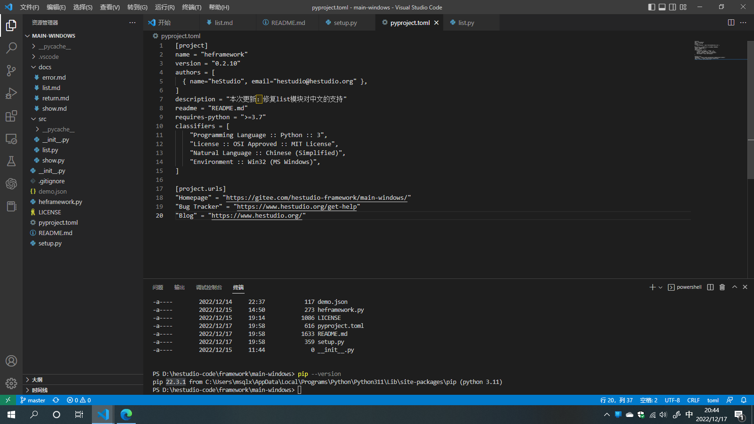The height and width of the screenshot is (424, 754).
Task: Switch to the Output panel tab
Action: [180, 287]
